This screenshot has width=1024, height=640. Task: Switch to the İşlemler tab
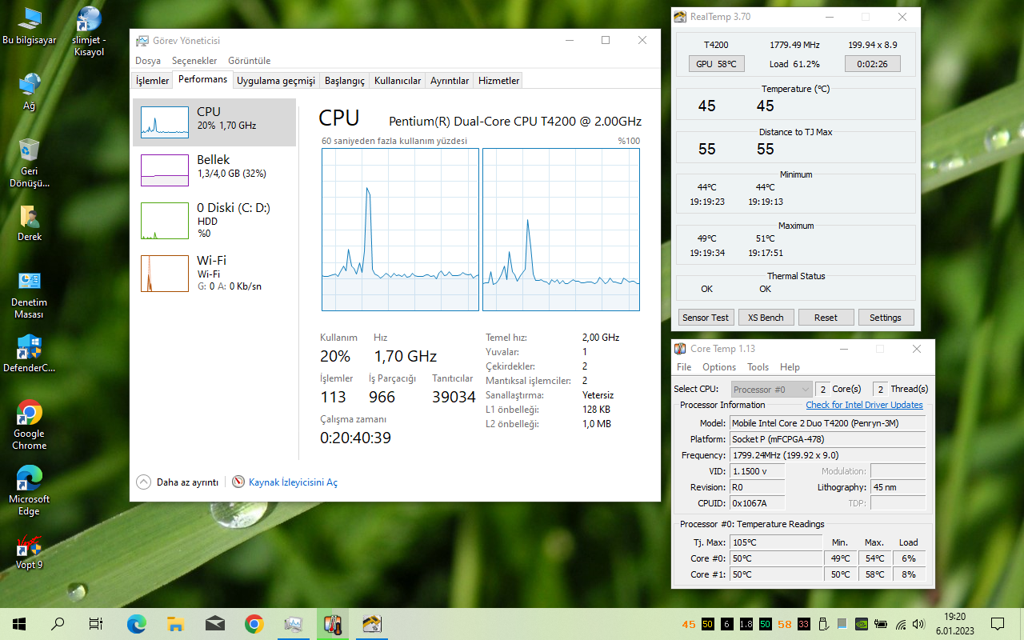click(x=152, y=81)
